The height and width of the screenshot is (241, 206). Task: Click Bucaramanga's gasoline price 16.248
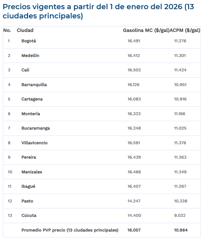click(134, 128)
